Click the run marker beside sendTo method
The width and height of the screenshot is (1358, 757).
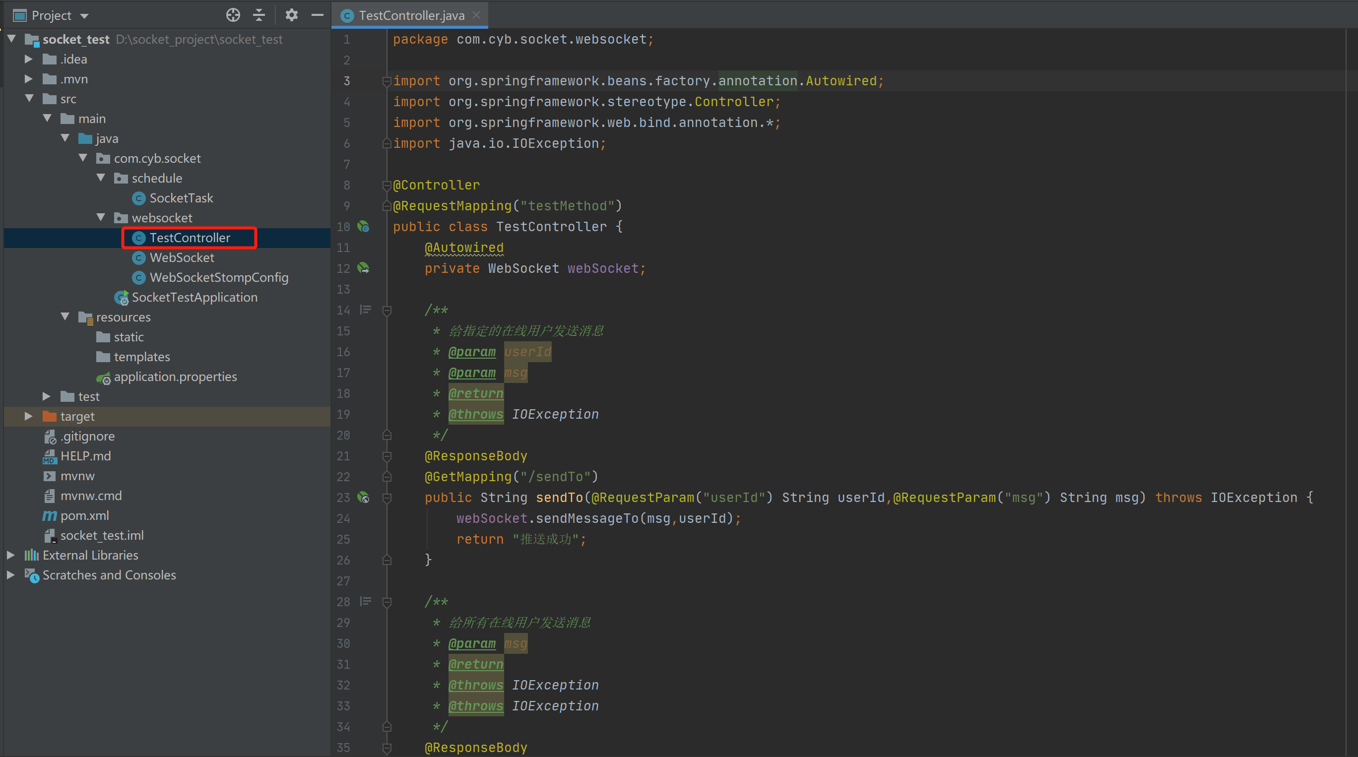click(363, 498)
